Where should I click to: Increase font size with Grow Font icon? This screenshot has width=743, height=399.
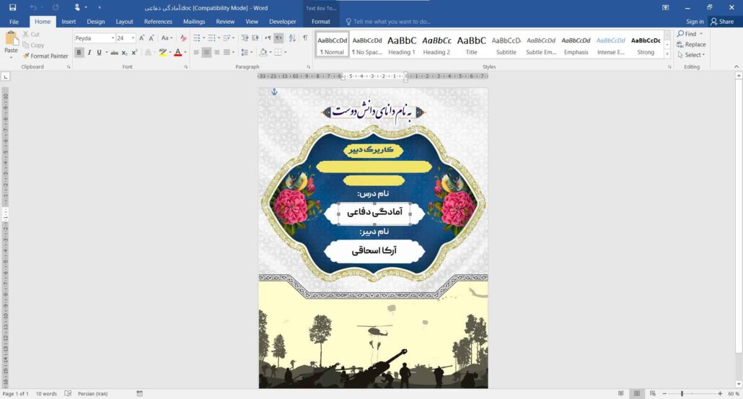143,38
